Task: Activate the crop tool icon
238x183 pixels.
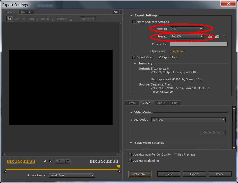Action: click(x=10, y=19)
